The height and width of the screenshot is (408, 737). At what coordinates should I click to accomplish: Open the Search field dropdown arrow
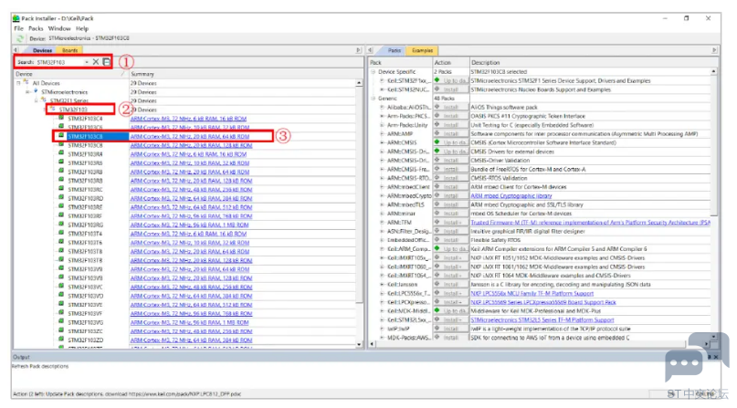(x=87, y=62)
